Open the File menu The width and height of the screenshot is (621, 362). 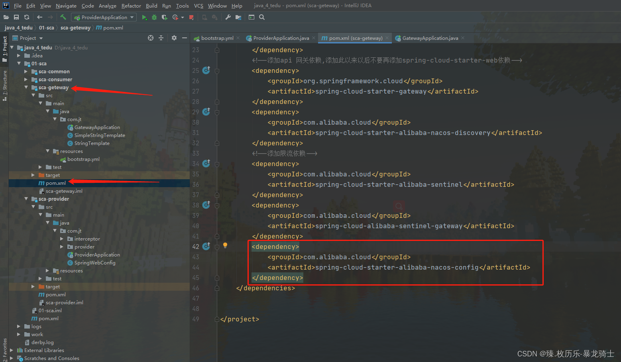coord(18,6)
